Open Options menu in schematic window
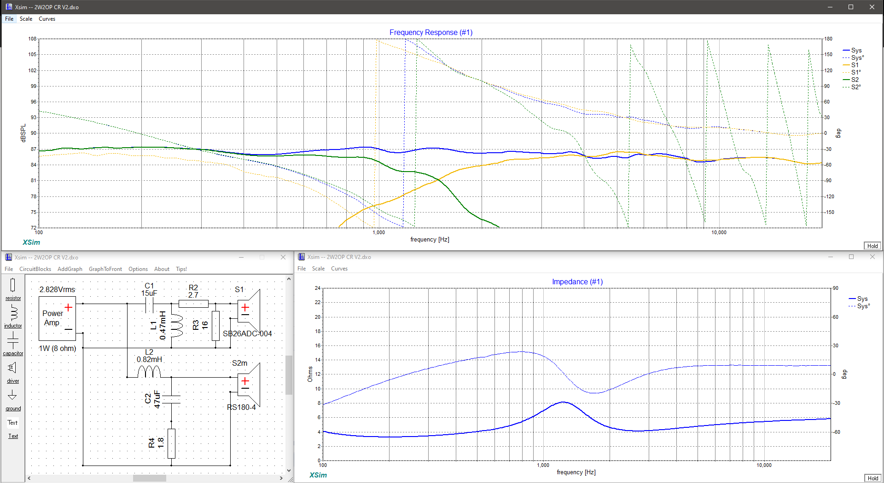This screenshot has width=884, height=483. click(138, 269)
